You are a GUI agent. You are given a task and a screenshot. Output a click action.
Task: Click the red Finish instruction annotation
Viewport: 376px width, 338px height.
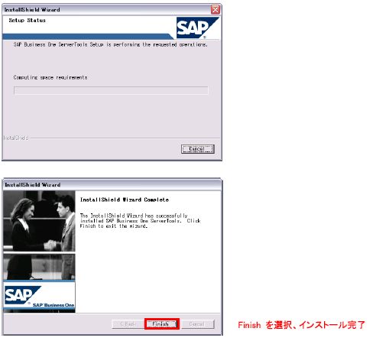point(301,325)
